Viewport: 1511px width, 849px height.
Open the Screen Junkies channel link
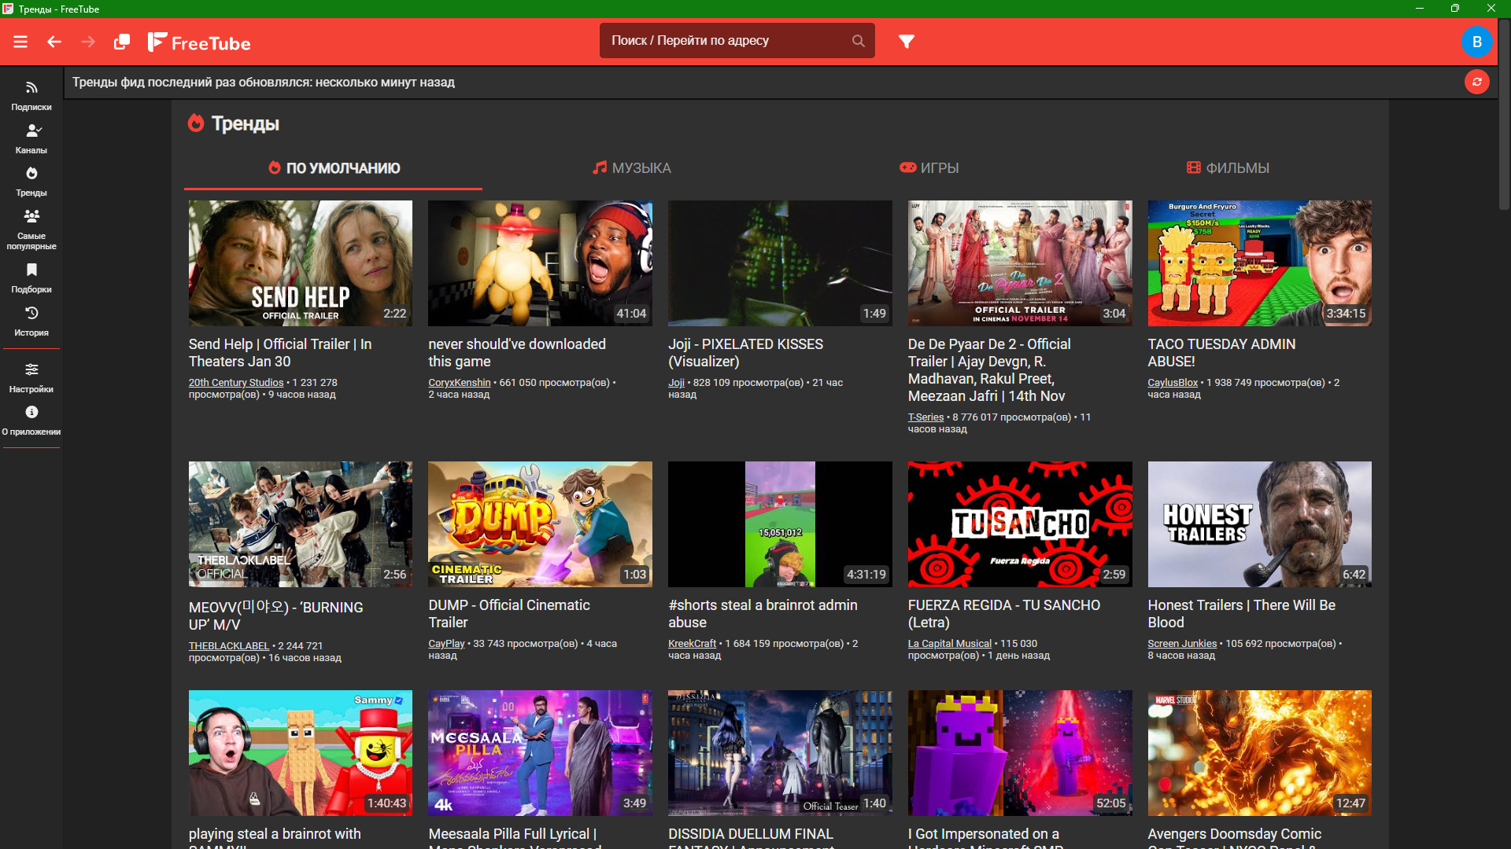[x=1181, y=644]
